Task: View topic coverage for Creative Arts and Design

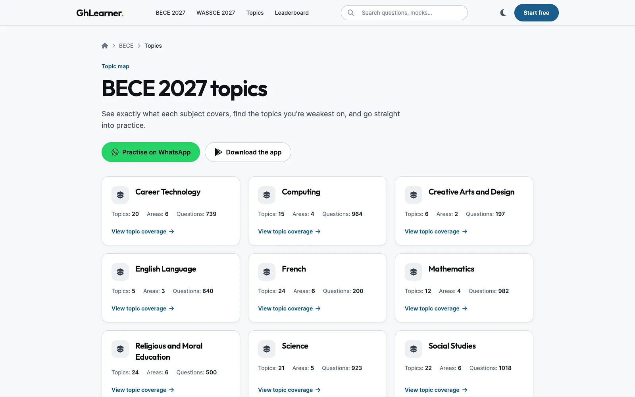Action: click(x=436, y=231)
